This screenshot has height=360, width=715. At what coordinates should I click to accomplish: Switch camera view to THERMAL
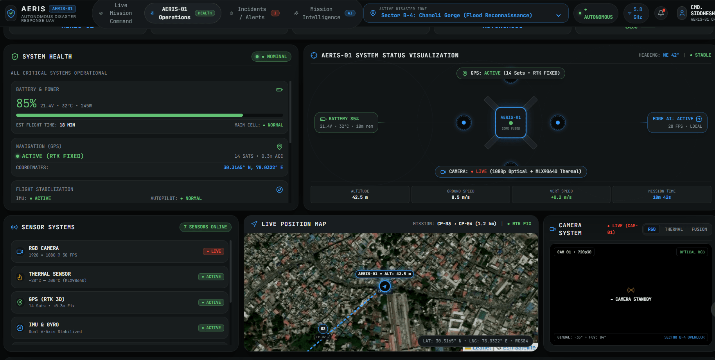point(674,230)
